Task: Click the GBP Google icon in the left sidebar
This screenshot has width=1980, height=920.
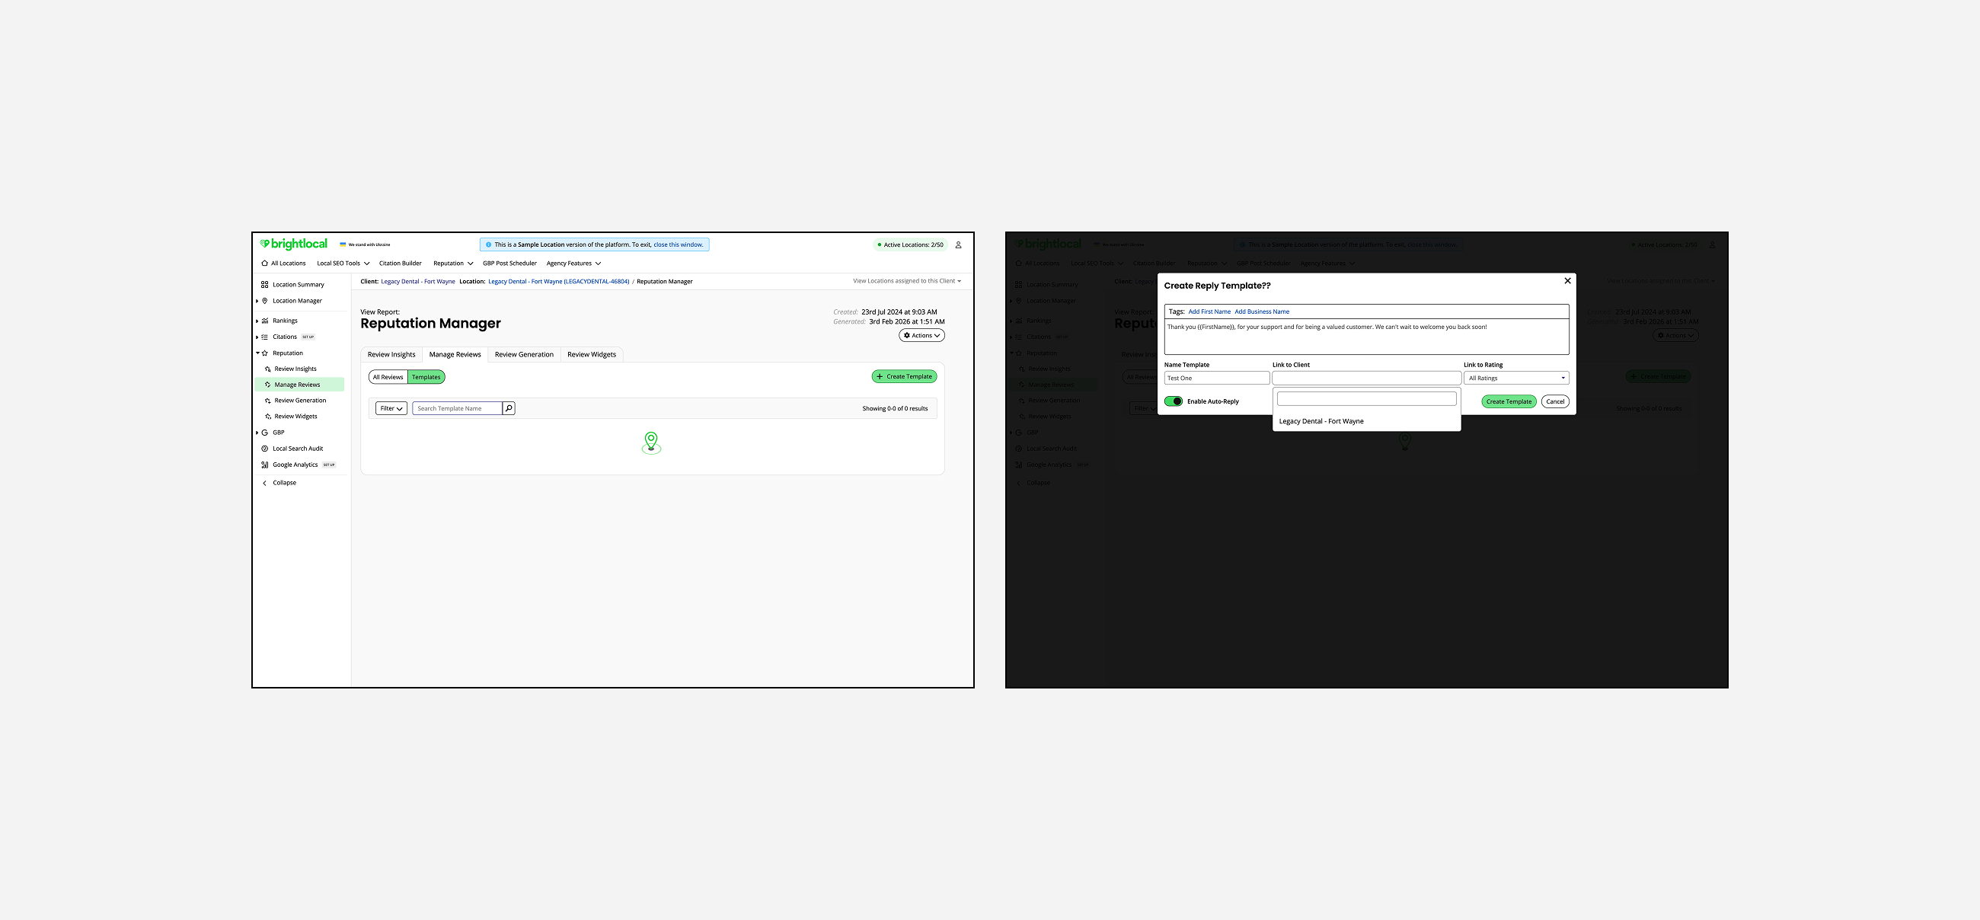Action: coord(264,433)
